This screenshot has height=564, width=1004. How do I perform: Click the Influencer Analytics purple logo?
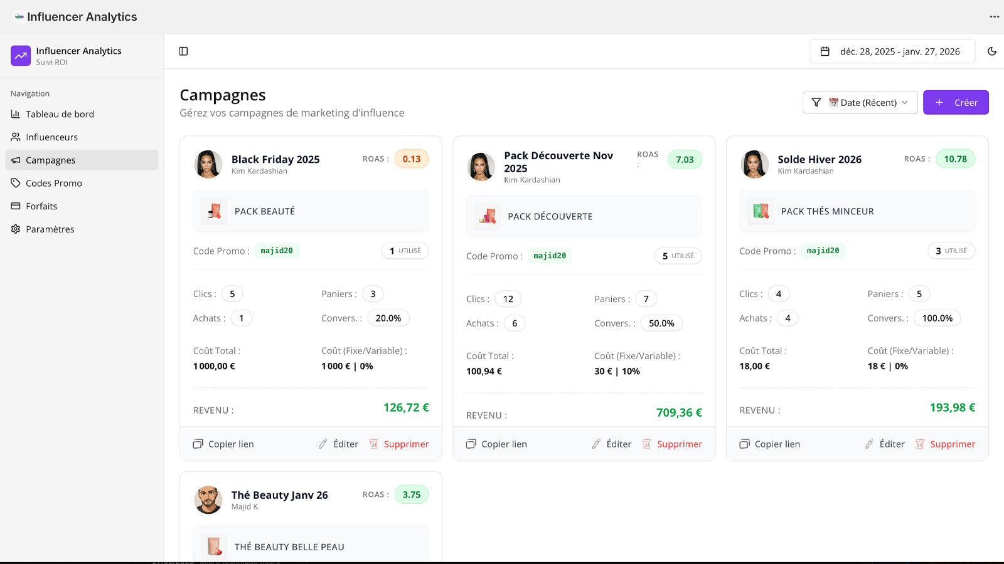pos(21,56)
